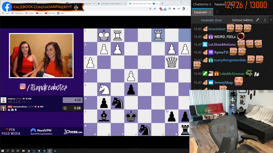Click the black knight on rank 8
Image resolution: width=273 pixels, height=153 pixels.
click(145, 130)
